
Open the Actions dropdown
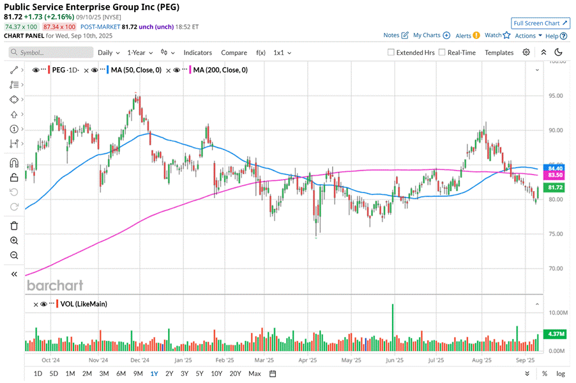tap(528, 36)
